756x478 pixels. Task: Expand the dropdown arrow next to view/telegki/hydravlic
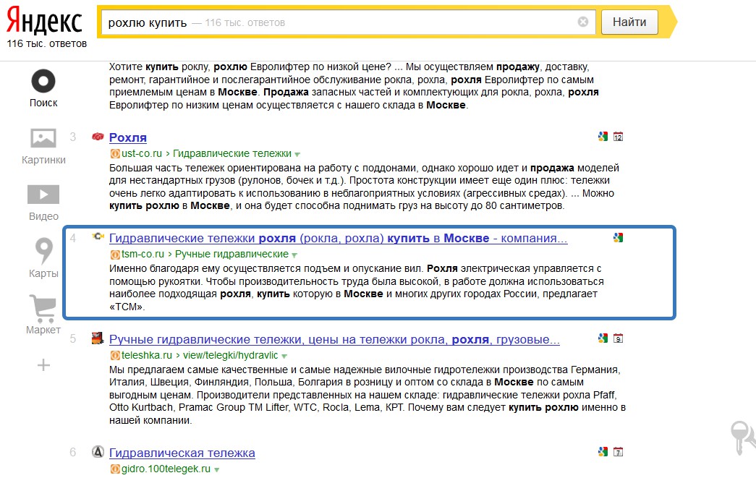coord(284,357)
